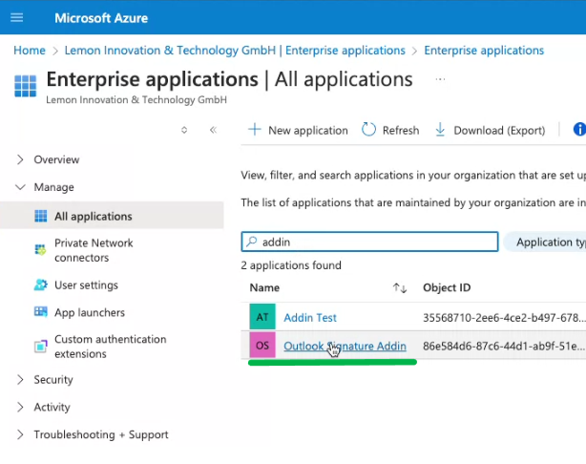Open User settings
This screenshot has width=586, height=464.
click(x=86, y=285)
